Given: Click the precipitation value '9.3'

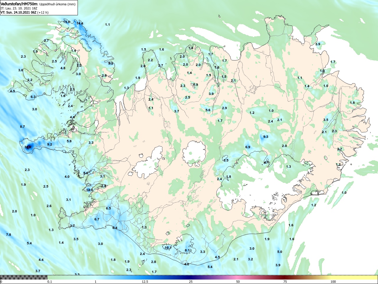Looking at the screenshot, I should pyautogui.click(x=266, y=137).
